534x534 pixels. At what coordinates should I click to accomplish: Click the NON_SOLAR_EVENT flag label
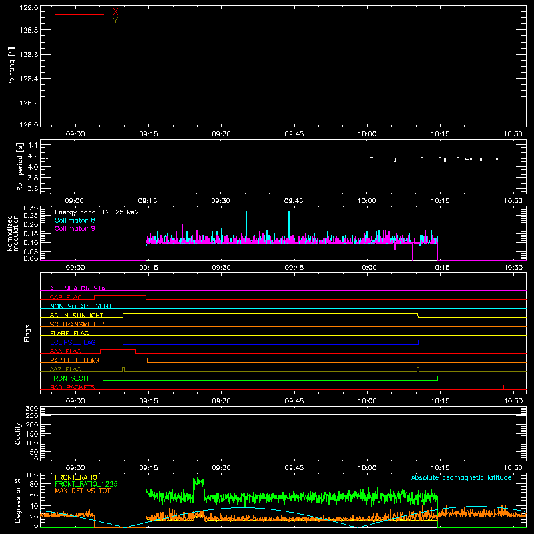tap(81, 306)
